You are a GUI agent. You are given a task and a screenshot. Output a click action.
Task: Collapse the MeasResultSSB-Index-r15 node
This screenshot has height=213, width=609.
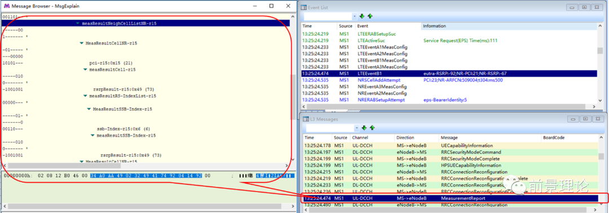click(x=89, y=109)
